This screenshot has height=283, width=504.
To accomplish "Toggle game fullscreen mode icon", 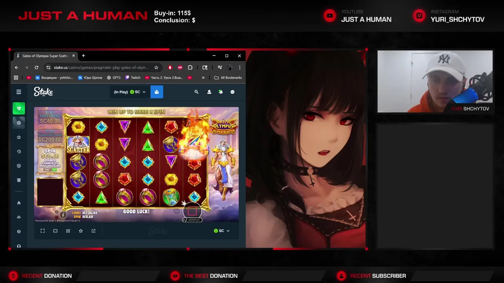I will 43,231.
